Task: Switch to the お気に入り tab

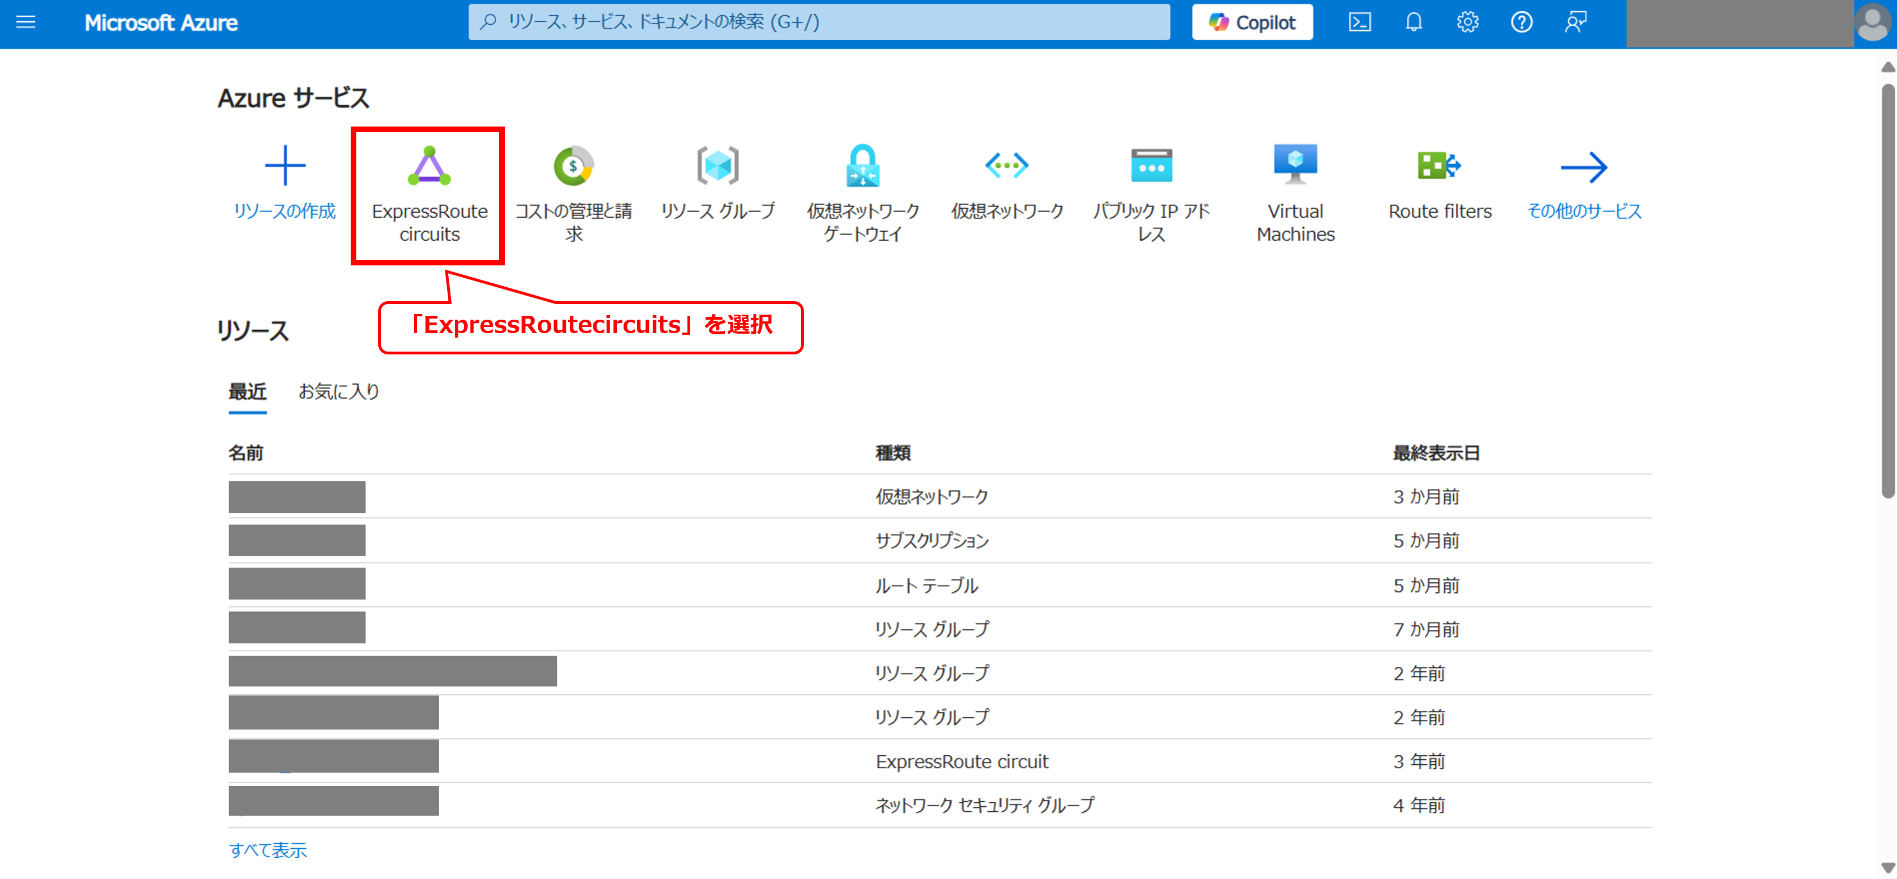Action: click(x=338, y=392)
